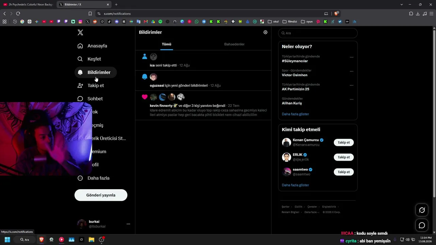The height and width of the screenshot is (245, 436).
Task: Go back with the browser back arrow
Action: 4,14
